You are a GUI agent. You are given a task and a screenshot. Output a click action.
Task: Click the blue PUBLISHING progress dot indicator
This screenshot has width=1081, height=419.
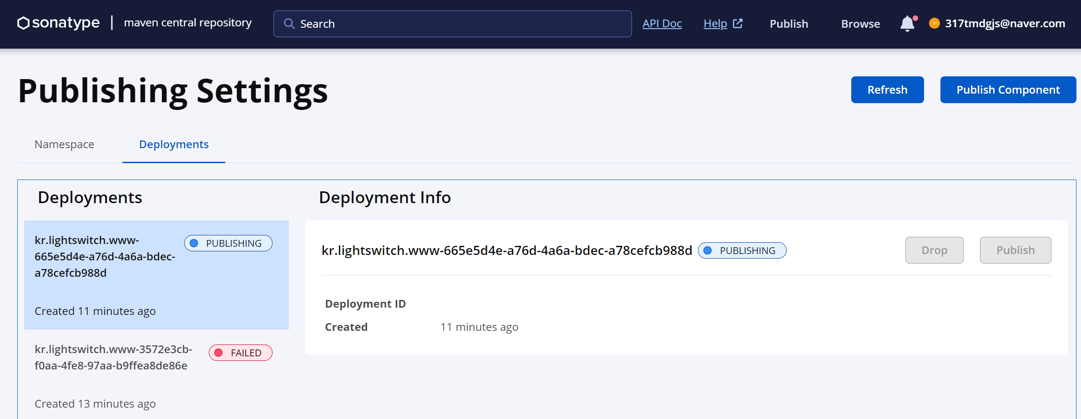708,250
